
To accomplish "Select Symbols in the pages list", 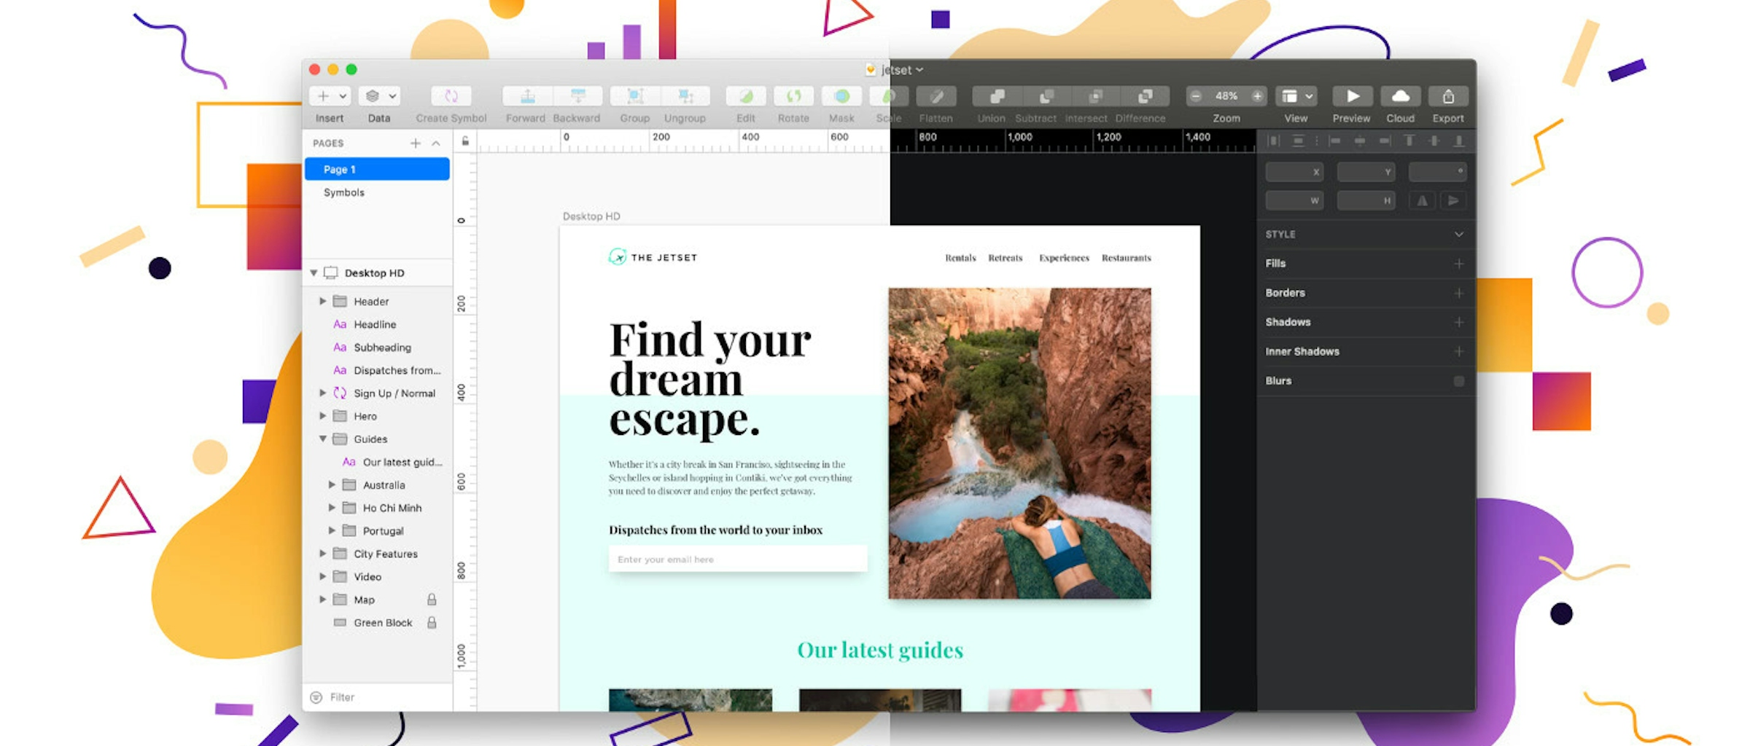I will point(344,192).
